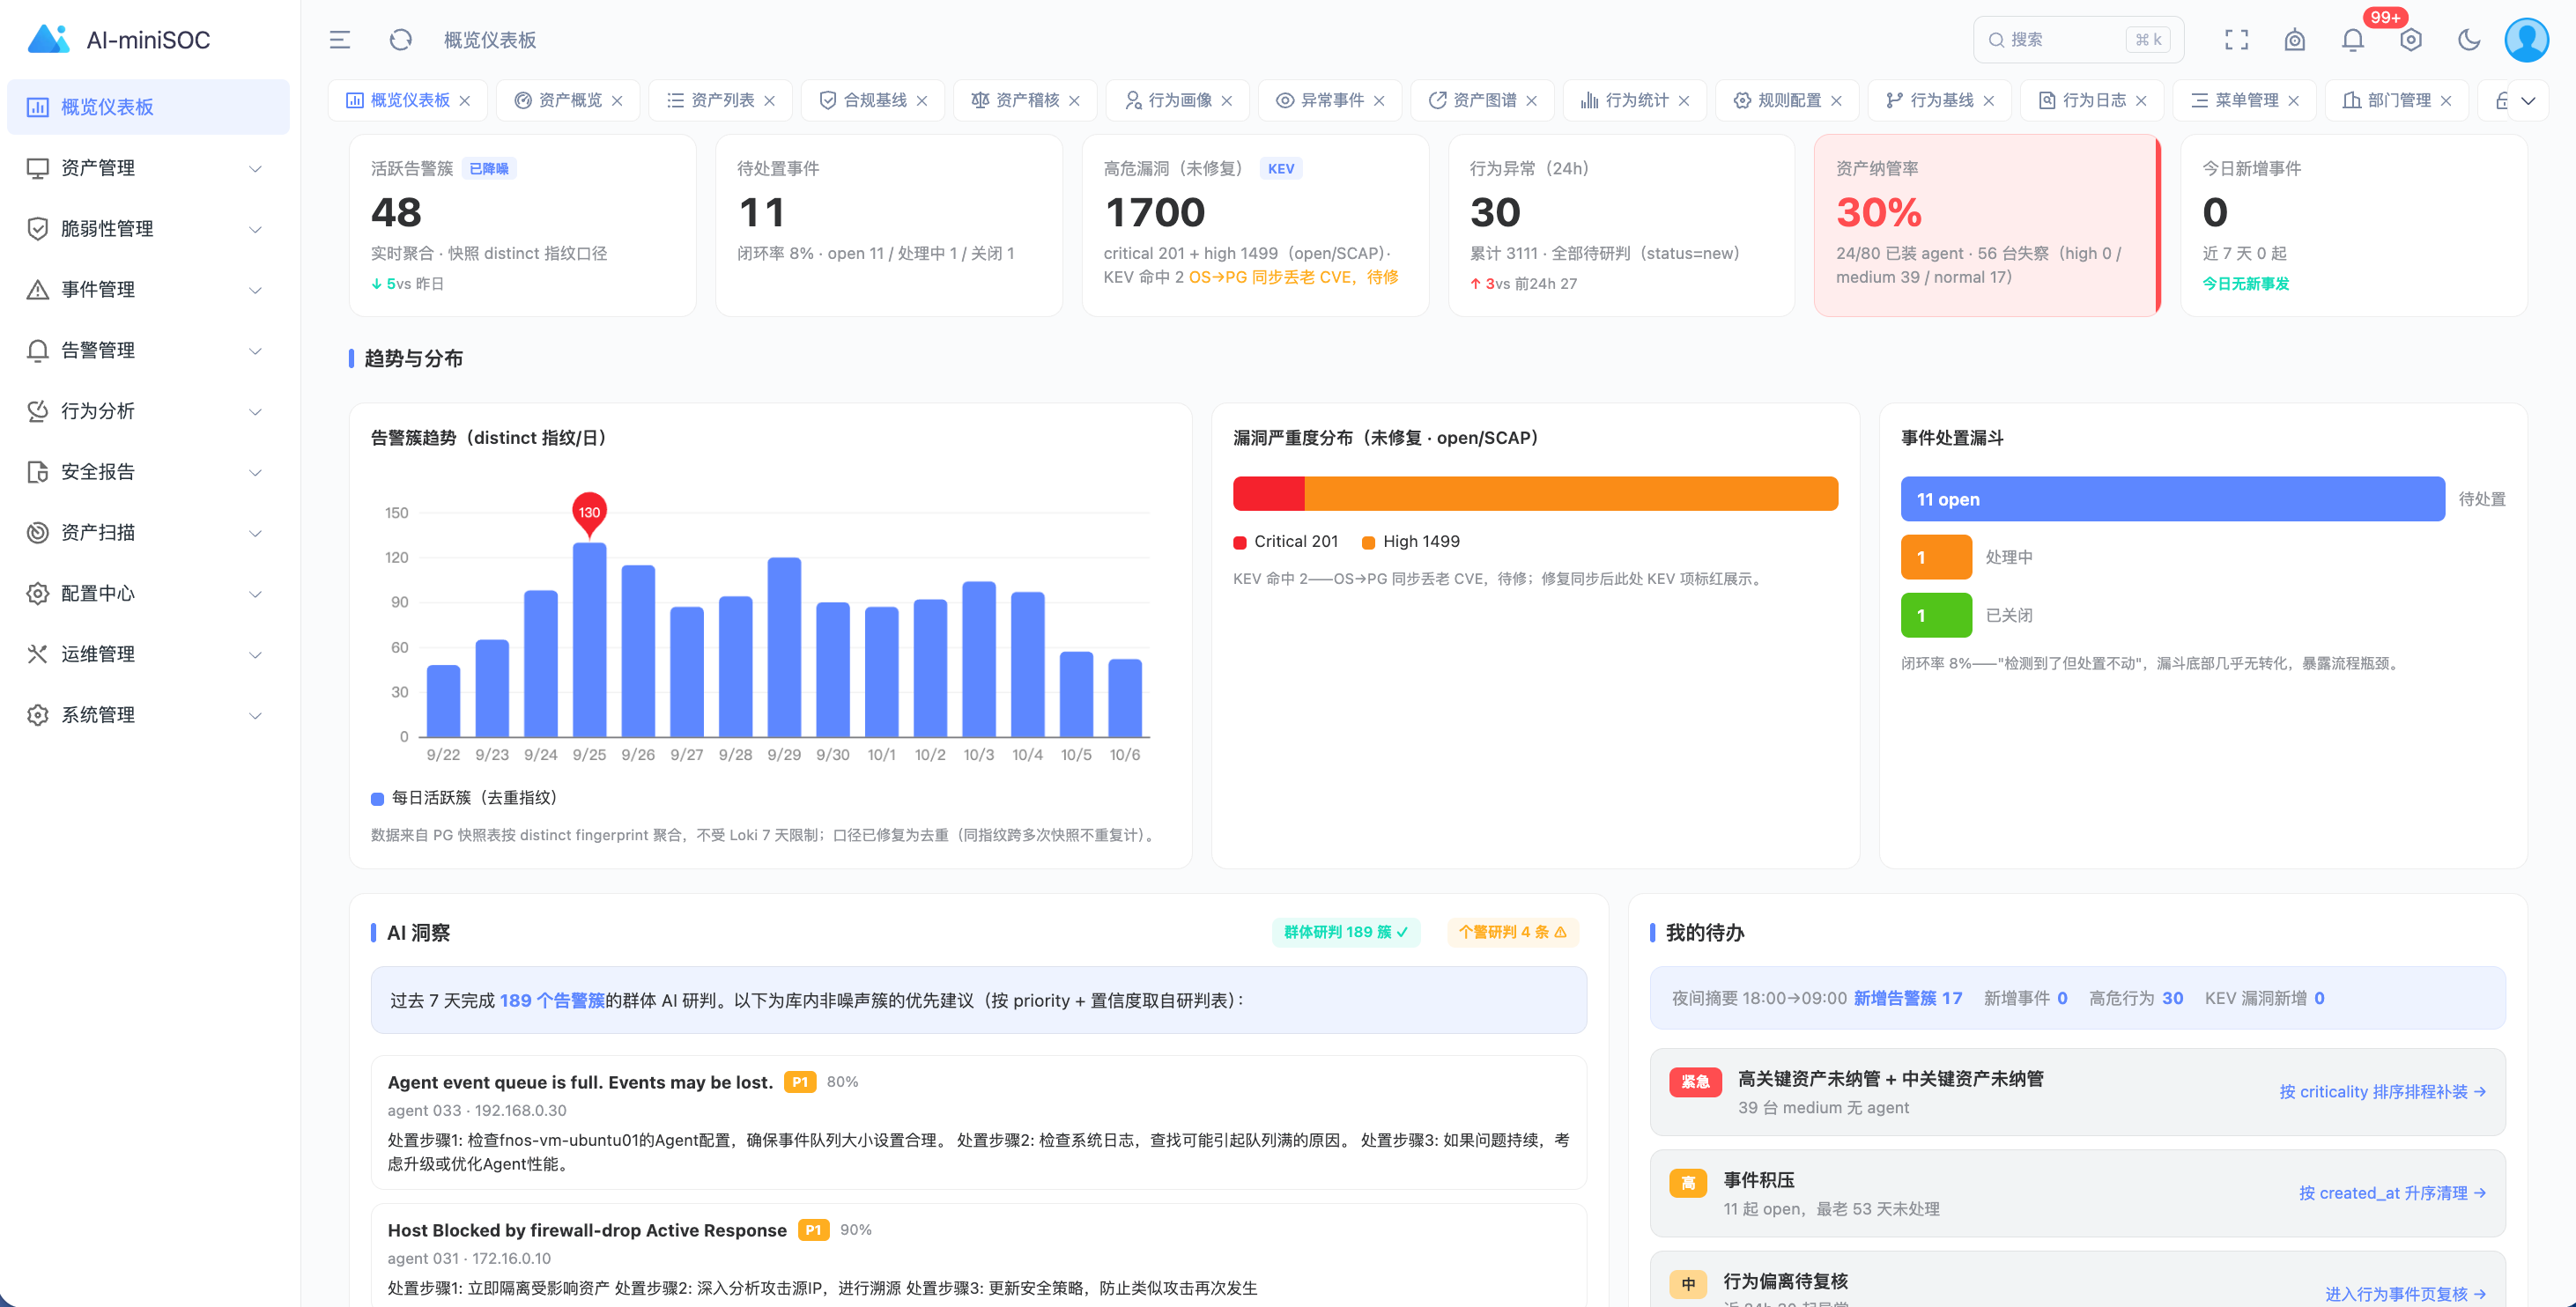Expand the 配置中心 sidebar menu
Screen dimensions: 2576x1307
click(x=148, y=593)
